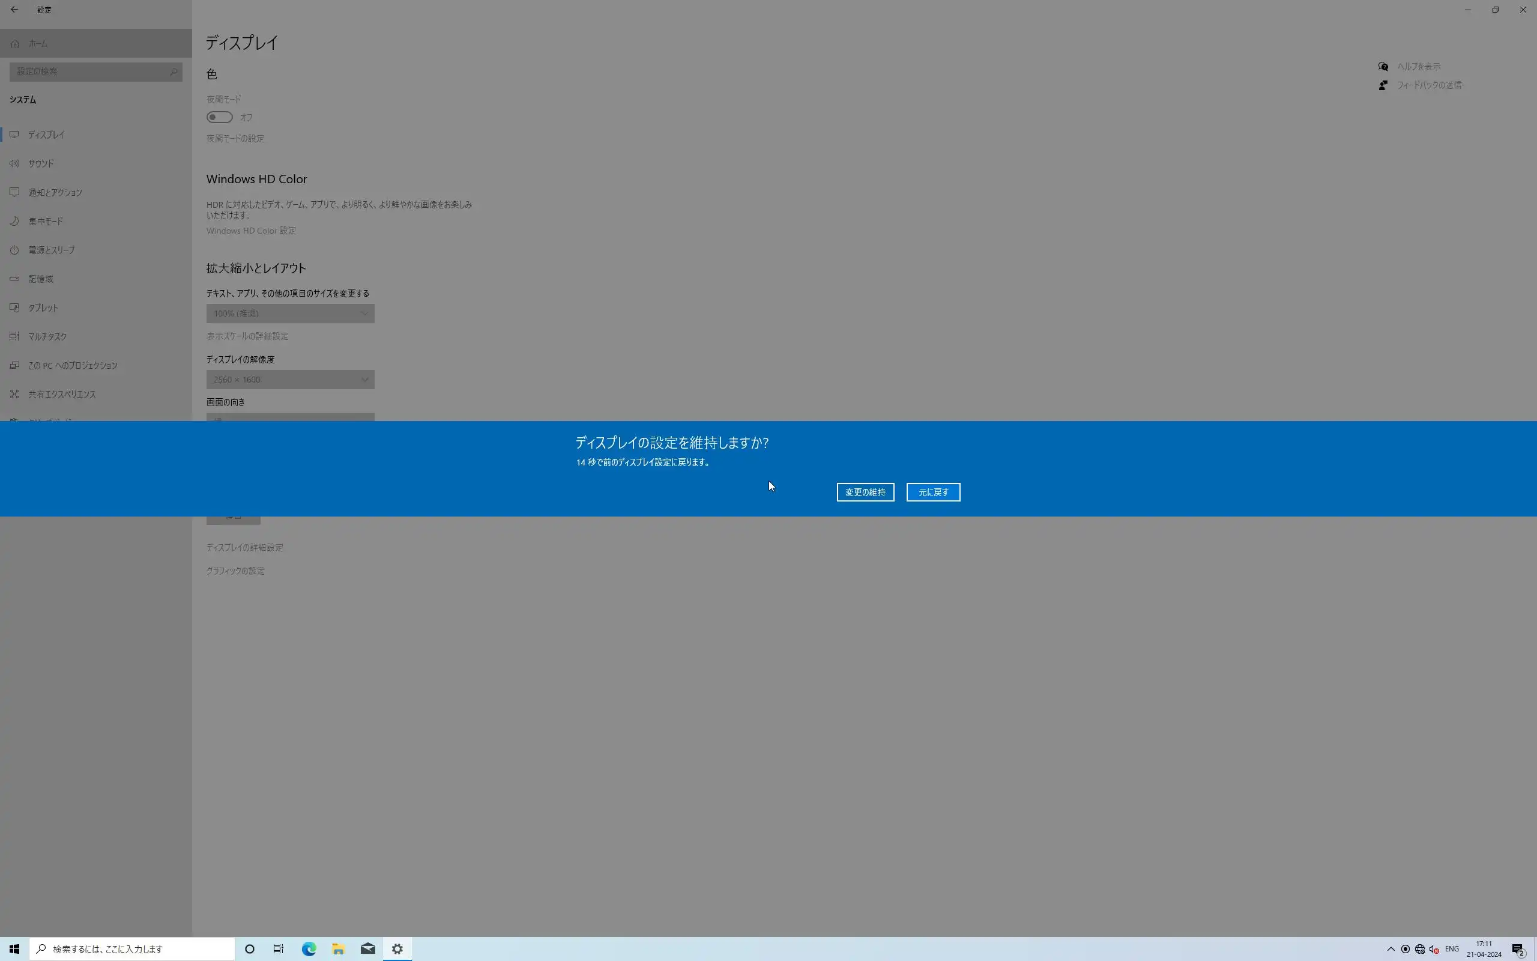
Task: Toggle the 夜間モード (Night light) switch
Action: pyautogui.click(x=220, y=117)
